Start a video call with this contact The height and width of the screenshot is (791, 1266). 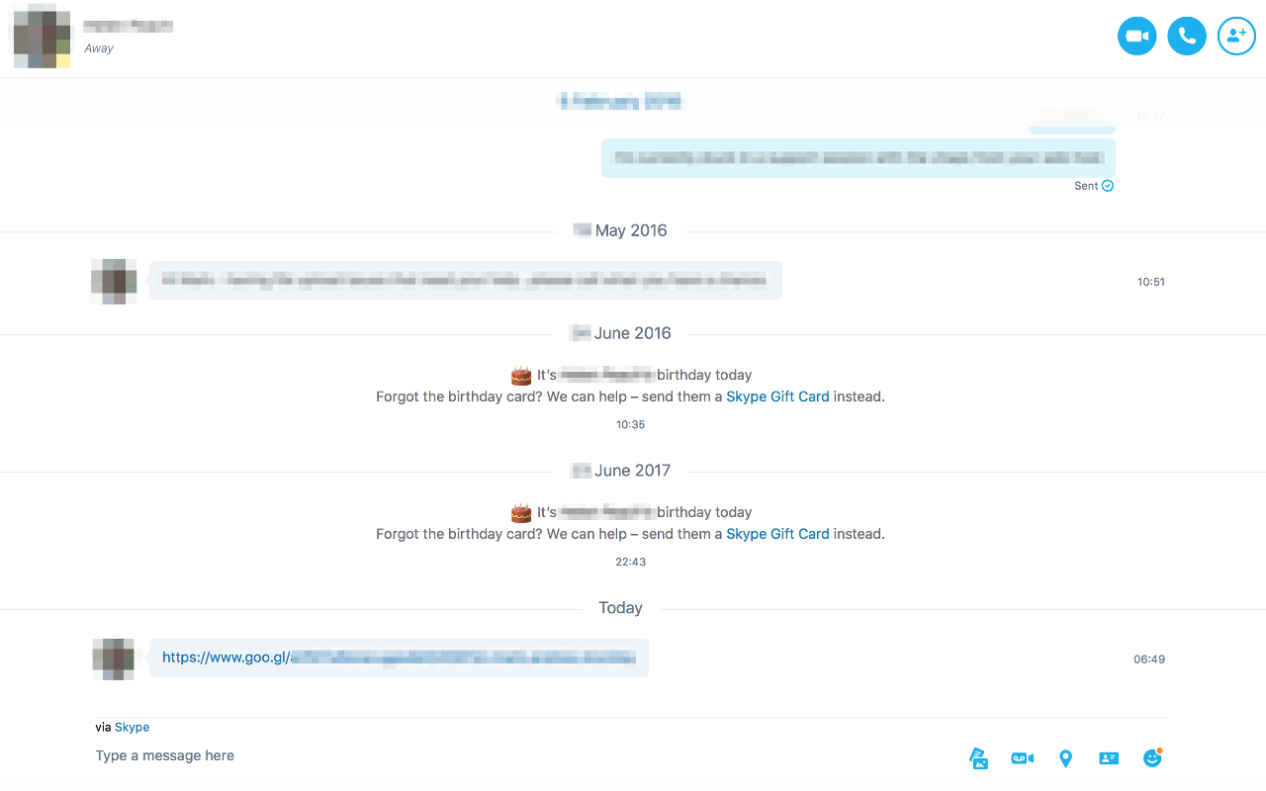tap(1137, 37)
